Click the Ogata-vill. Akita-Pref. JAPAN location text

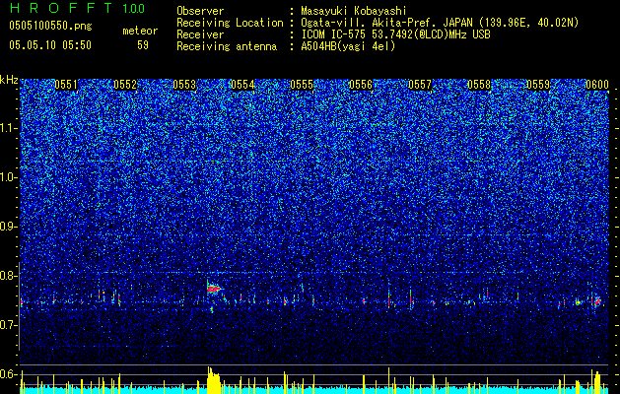tap(440, 23)
